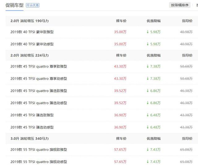The width and height of the screenshot is (198, 165).
Task: Click 7.38万 discount for 尊享致雅型
Action: click(x=153, y=66)
